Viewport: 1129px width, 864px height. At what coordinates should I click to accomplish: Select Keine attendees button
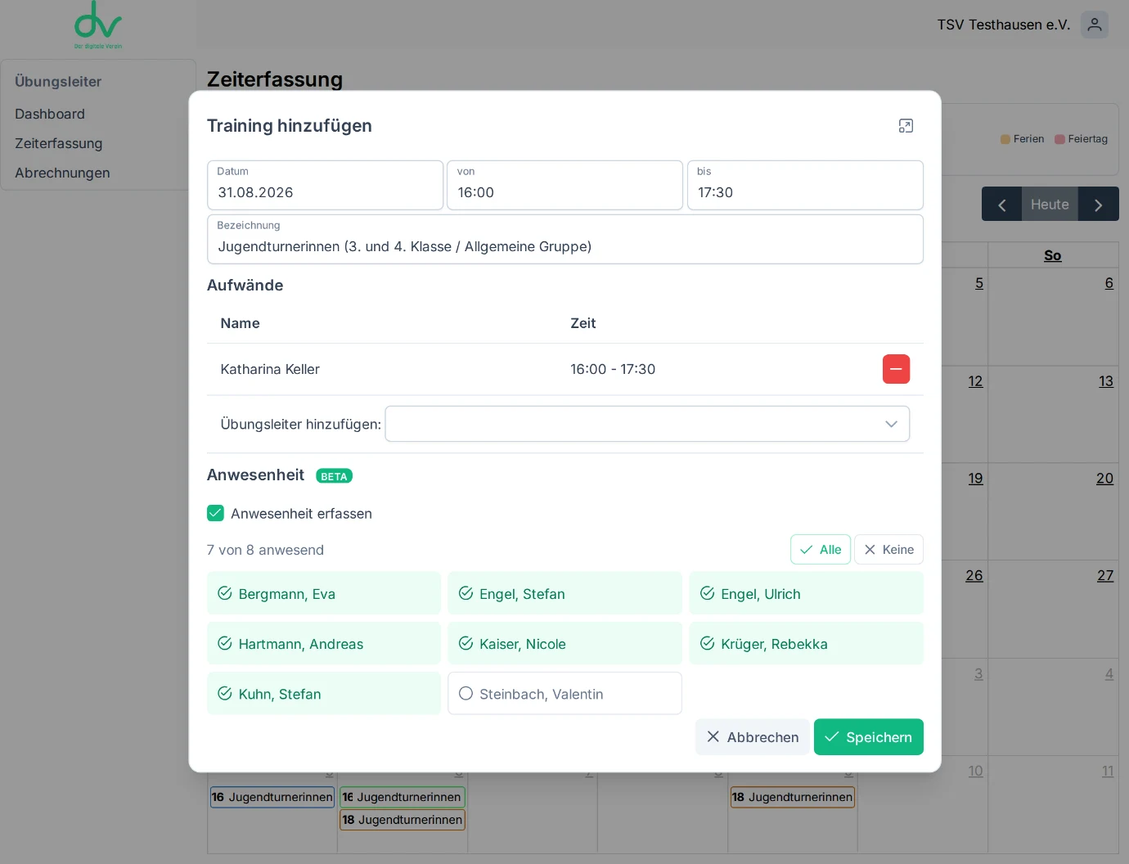[889, 550]
